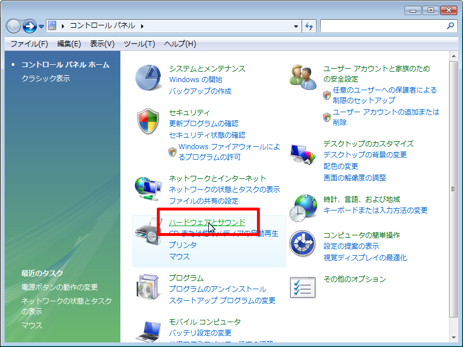Click バッテリ設定の変更 link
The width and height of the screenshot is (463, 347).
200,333
